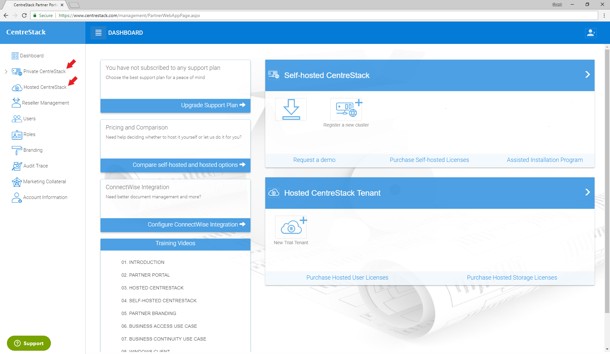
Task: Open the Branding menu item
Action: pyautogui.click(x=33, y=150)
